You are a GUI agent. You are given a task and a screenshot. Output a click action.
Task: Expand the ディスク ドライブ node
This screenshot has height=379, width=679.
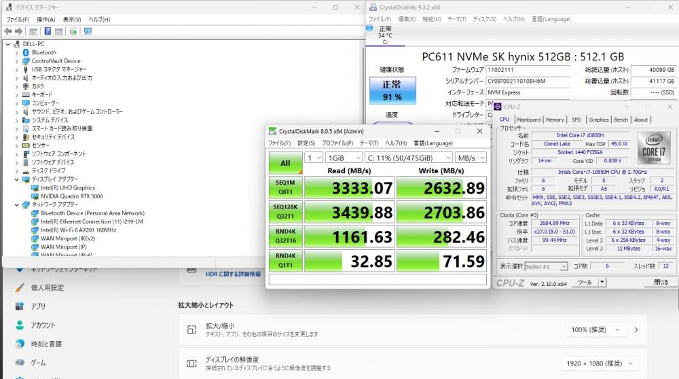[17, 170]
